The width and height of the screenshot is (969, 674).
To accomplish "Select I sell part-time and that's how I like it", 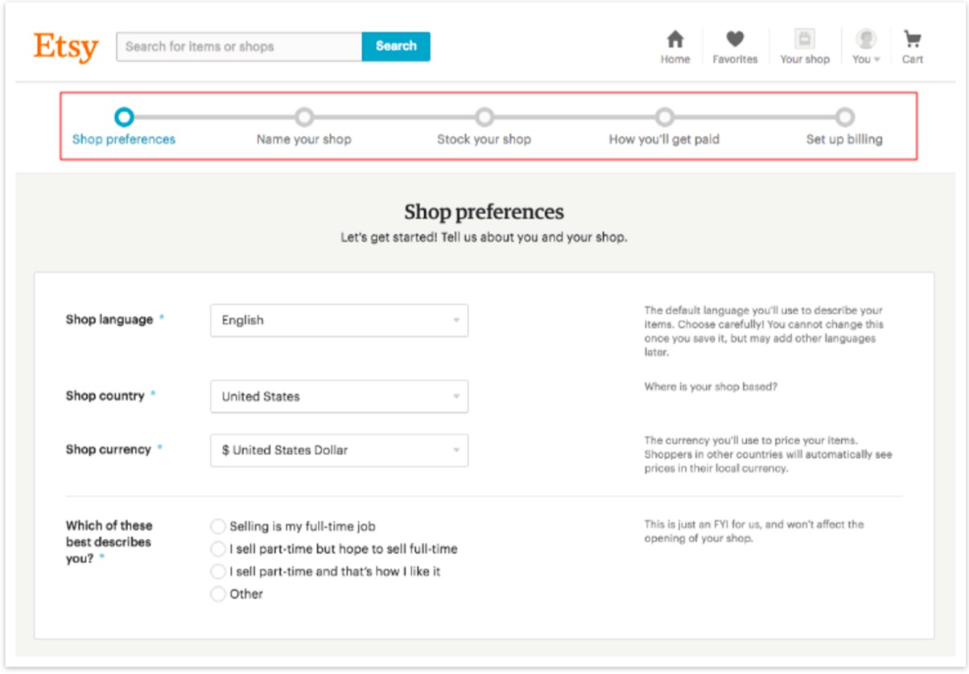I will pyautogui.click(x=218, y=572).
